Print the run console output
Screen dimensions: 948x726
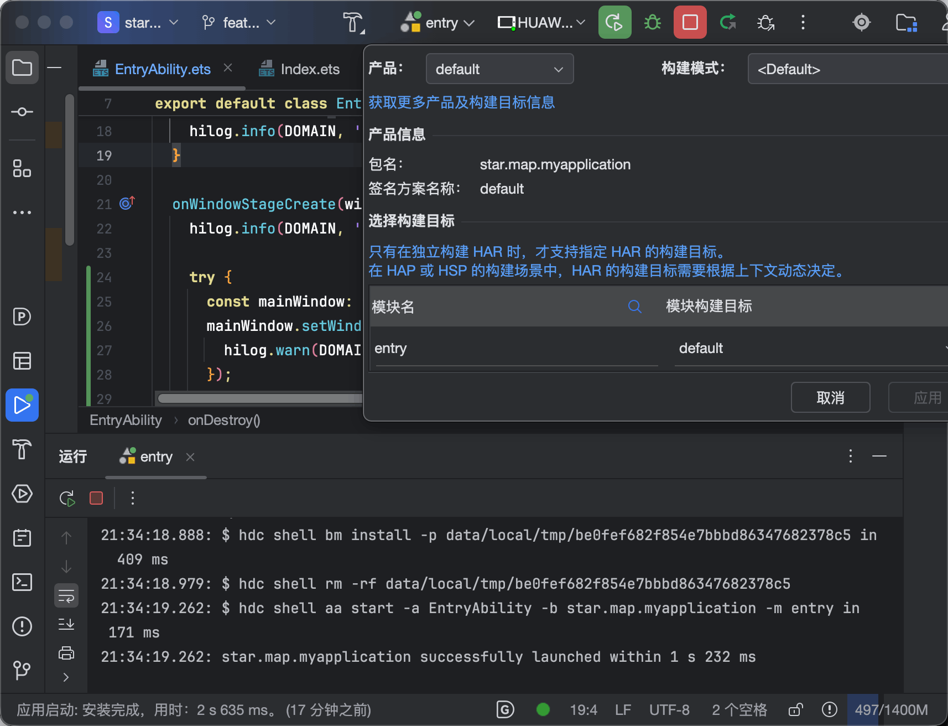click(66, 652)
